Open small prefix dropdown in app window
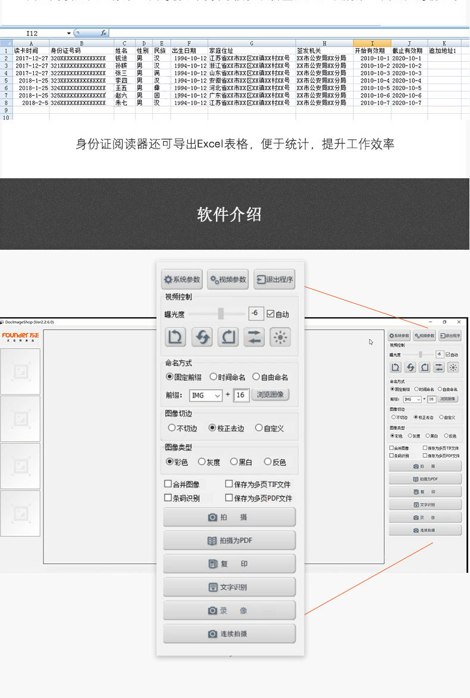This screenshot has width=470, height=698. (x=418, y=399)
